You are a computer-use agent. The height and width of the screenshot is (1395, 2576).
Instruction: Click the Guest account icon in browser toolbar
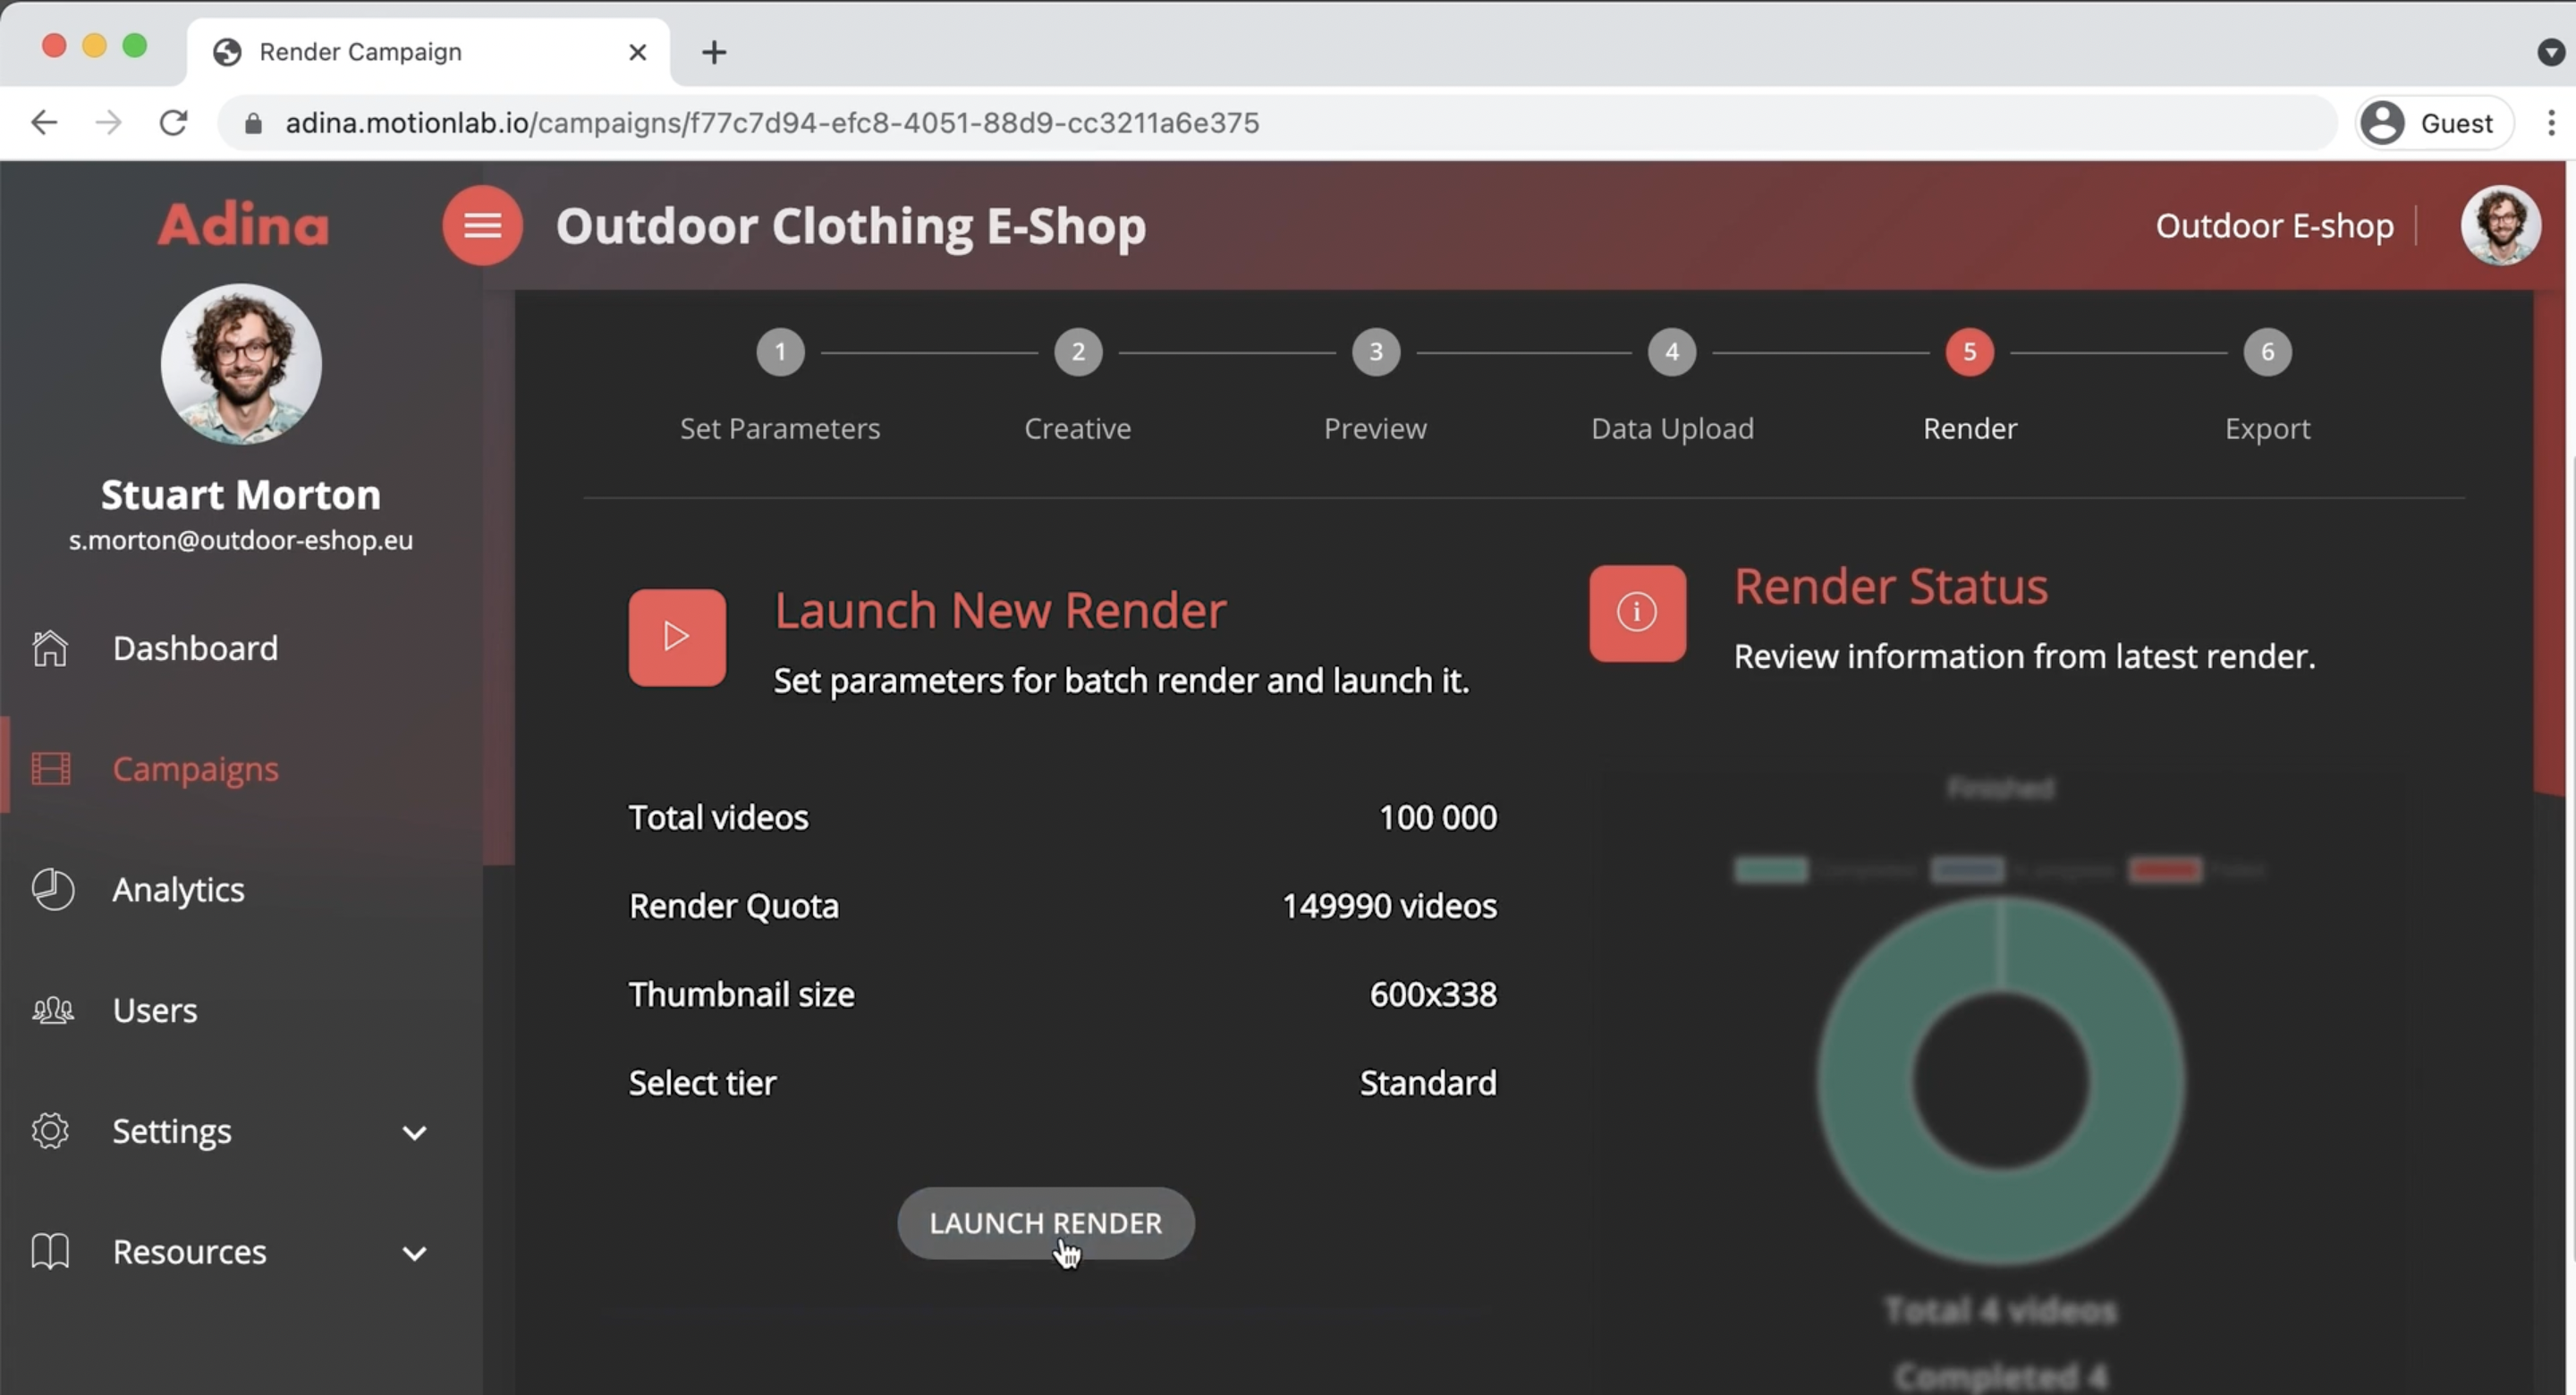click(2383, 122)
